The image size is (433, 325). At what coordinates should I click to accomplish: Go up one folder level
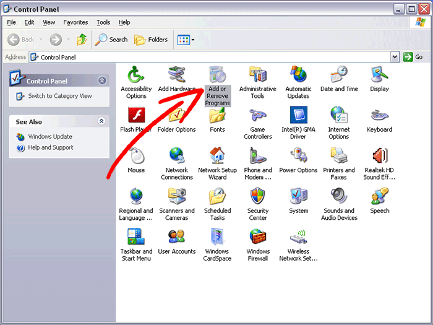coord(82,40)
